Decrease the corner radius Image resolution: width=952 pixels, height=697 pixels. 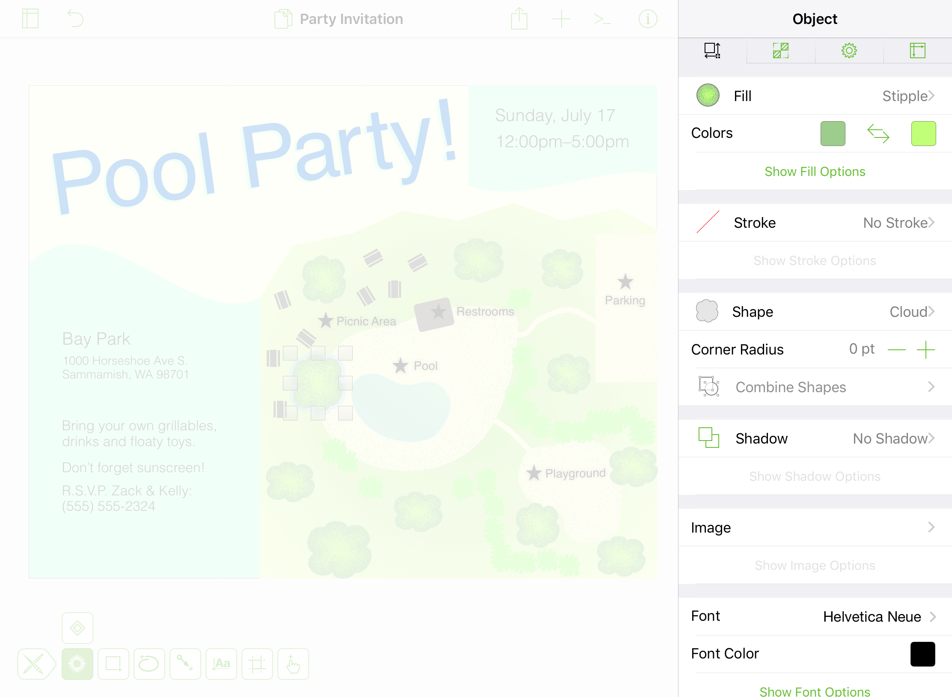[896, 350]
